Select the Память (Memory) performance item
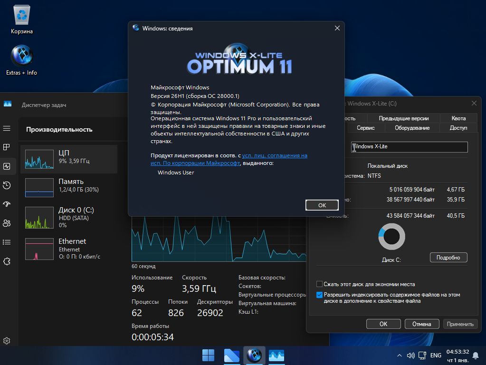Screen dimensions: 486x365 pyautogui.click(x=69, y=187)
